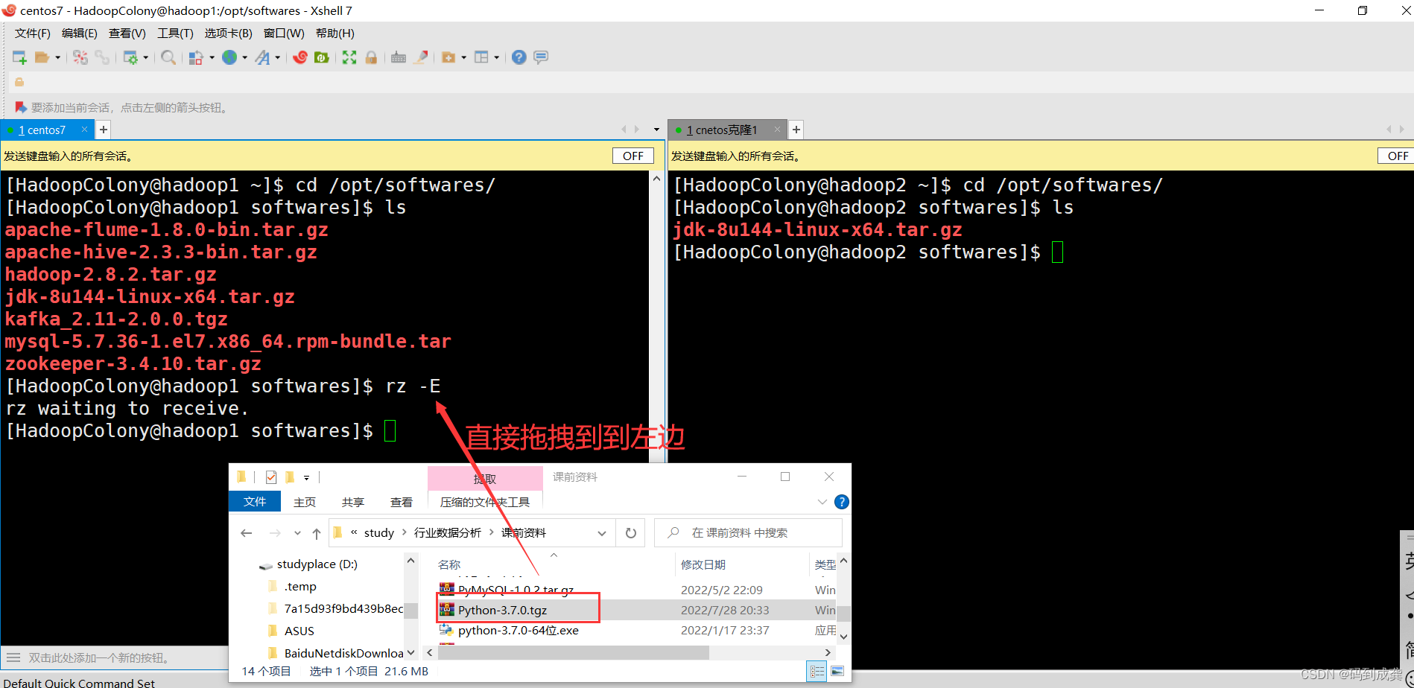Create a new session in Xshell toolbar

pos(19,57)
